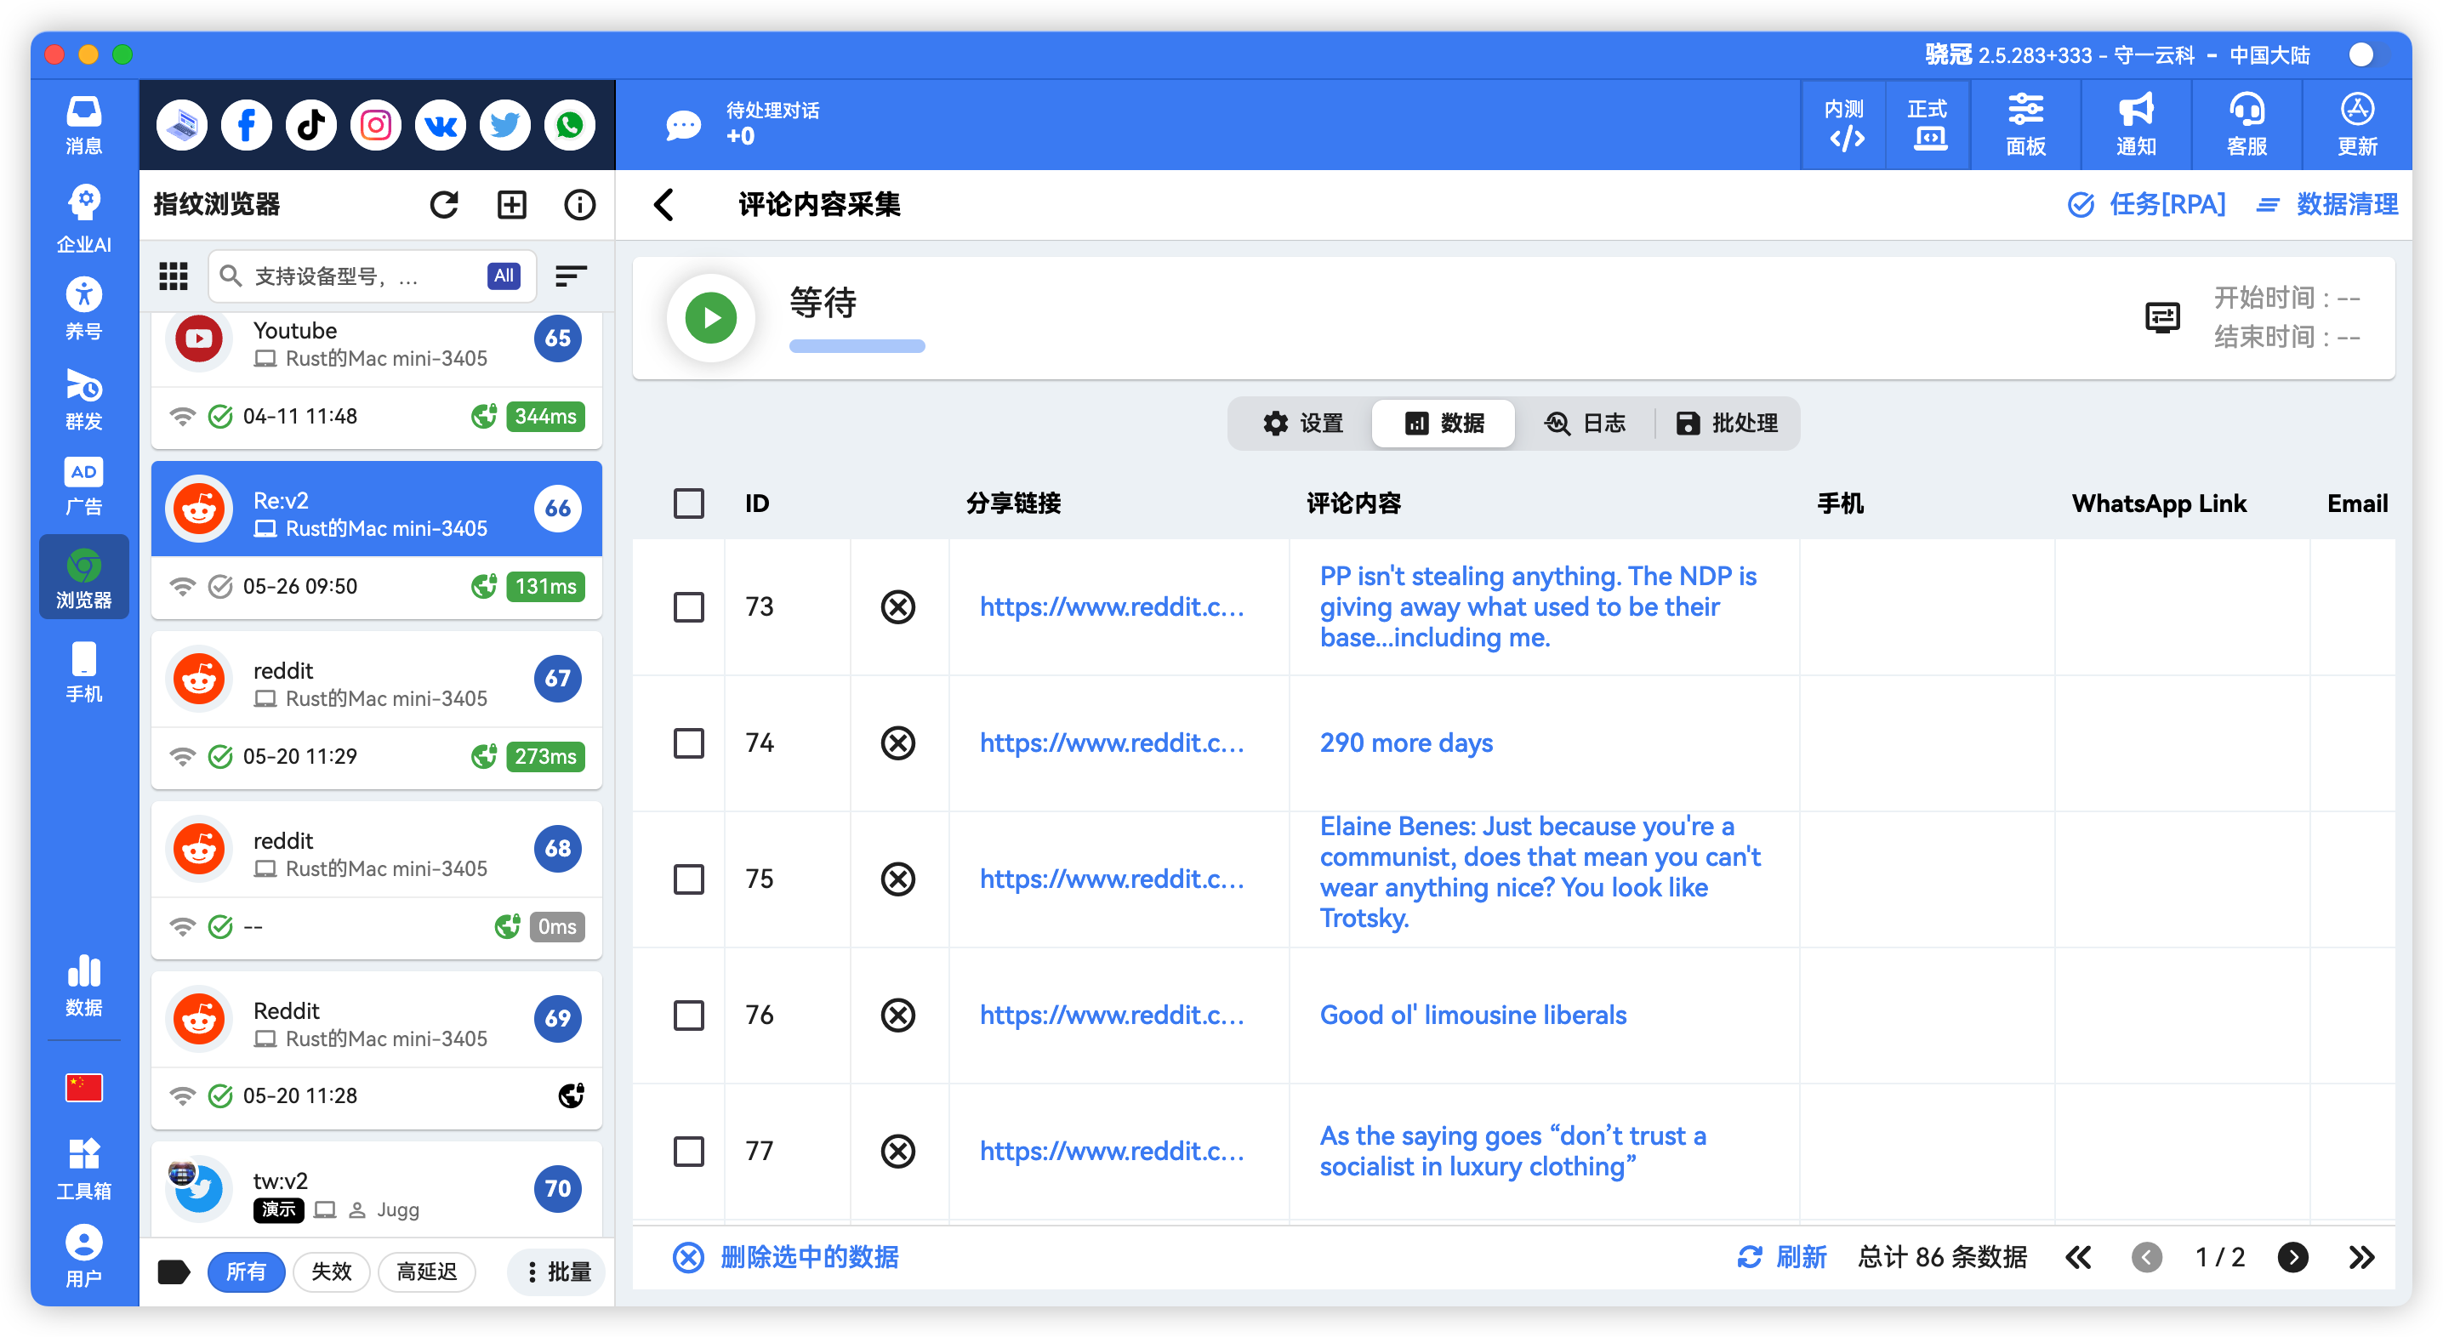
Task: Remove row 74 with its X icon
Action: point(897,742)
